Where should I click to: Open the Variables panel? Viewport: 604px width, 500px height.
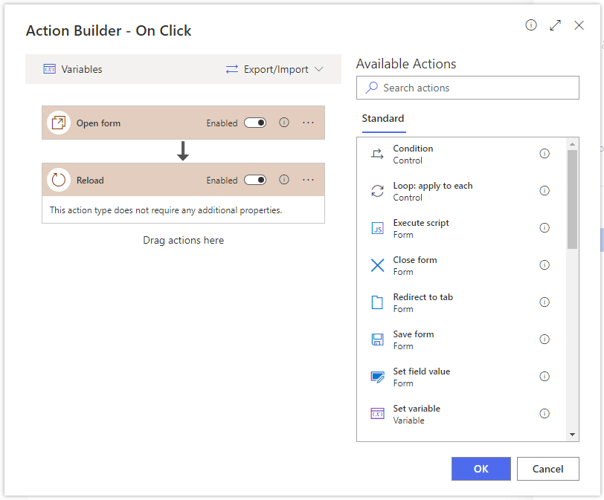(73, 69)
